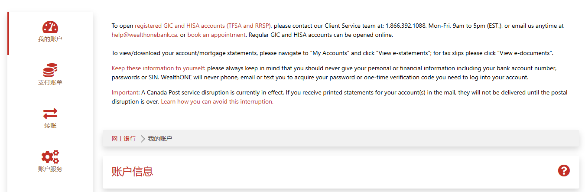Image resolution: width=585 pixels, height=192 pixels.
Task: Show help via the red question mark icon
Action: [564, 171]
